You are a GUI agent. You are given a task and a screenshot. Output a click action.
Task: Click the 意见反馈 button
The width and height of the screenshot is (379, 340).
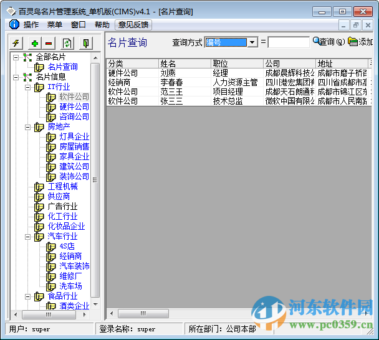[x=133, y=25]
